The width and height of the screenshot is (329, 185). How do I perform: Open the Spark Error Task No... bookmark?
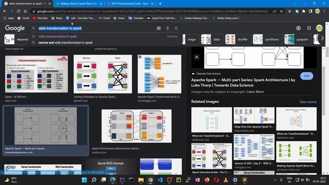(161, 18)
